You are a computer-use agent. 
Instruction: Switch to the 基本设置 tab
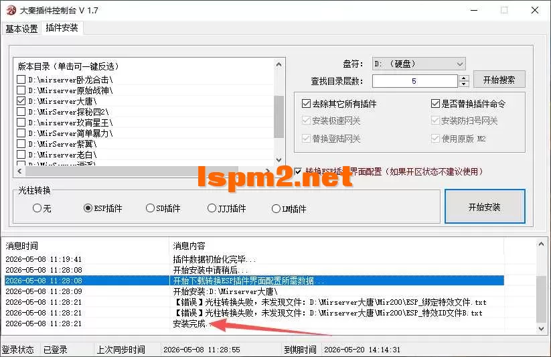(21, 29)
